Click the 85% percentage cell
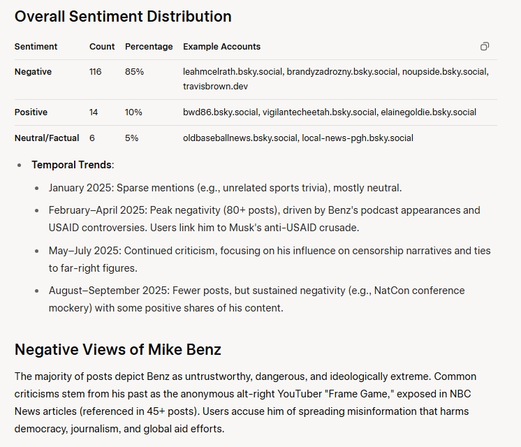The image size is (521, 447). coord(134,72)
